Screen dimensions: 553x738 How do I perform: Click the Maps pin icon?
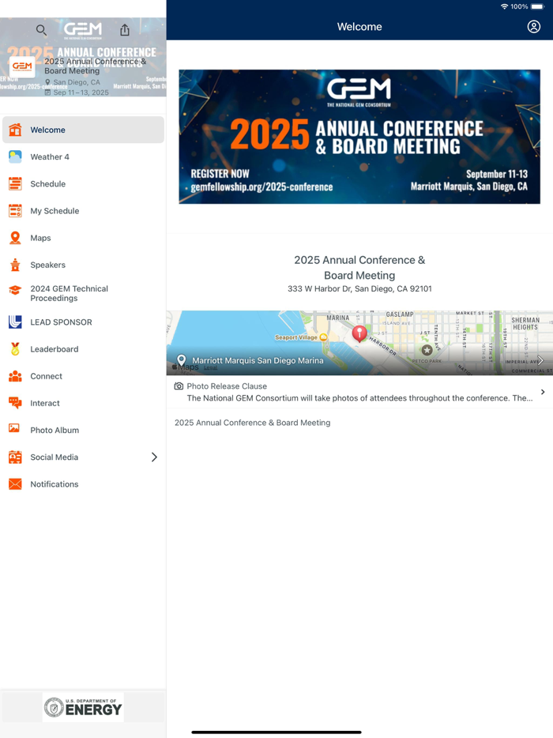coord(15,238)
